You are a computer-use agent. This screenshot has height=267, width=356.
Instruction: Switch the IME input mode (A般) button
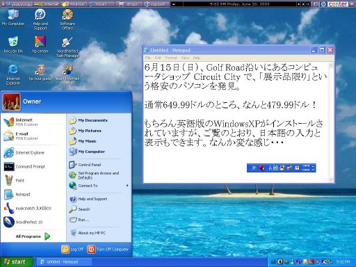273,168
